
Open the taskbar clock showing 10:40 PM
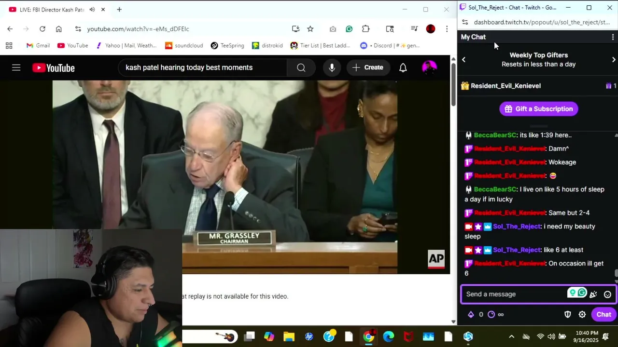click(587, 336)
